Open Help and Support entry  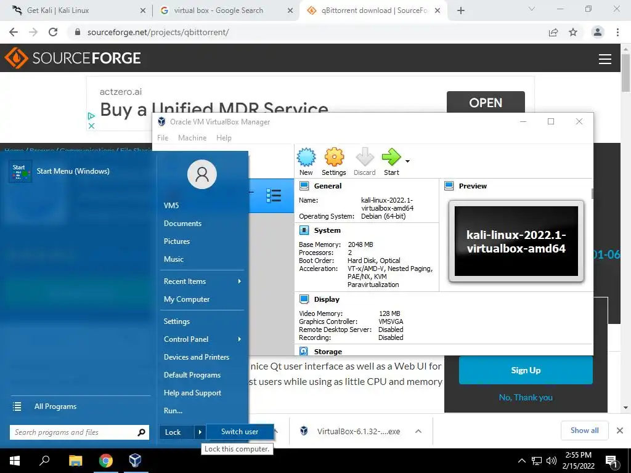click(192, 393)
